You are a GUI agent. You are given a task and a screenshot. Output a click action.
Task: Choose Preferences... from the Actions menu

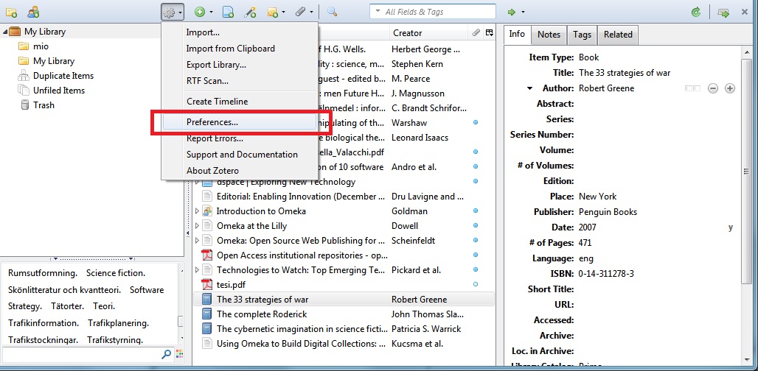tap(212, 122)
